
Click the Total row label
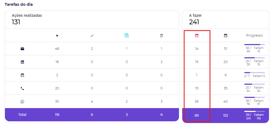[x=22, y=115]
